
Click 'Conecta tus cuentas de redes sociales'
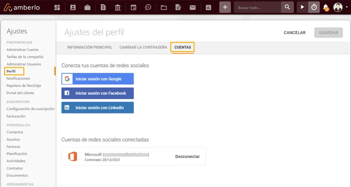pyautogui.click(x=105, y=65)
